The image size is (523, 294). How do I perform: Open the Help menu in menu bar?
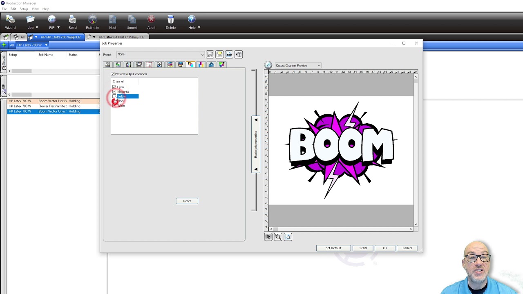pyautogui.click(x=46, y=9)
